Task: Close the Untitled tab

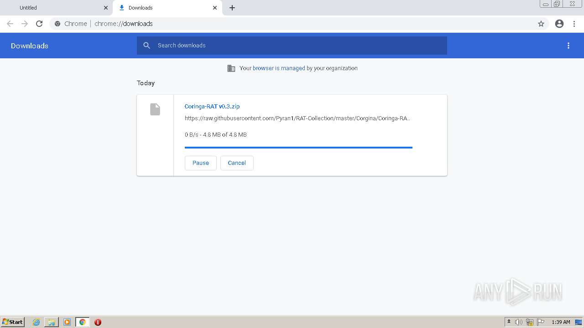Action: point(106,8)
